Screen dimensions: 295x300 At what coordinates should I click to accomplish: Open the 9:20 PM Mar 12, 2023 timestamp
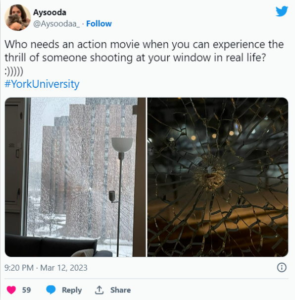click(x=46, y=268)
